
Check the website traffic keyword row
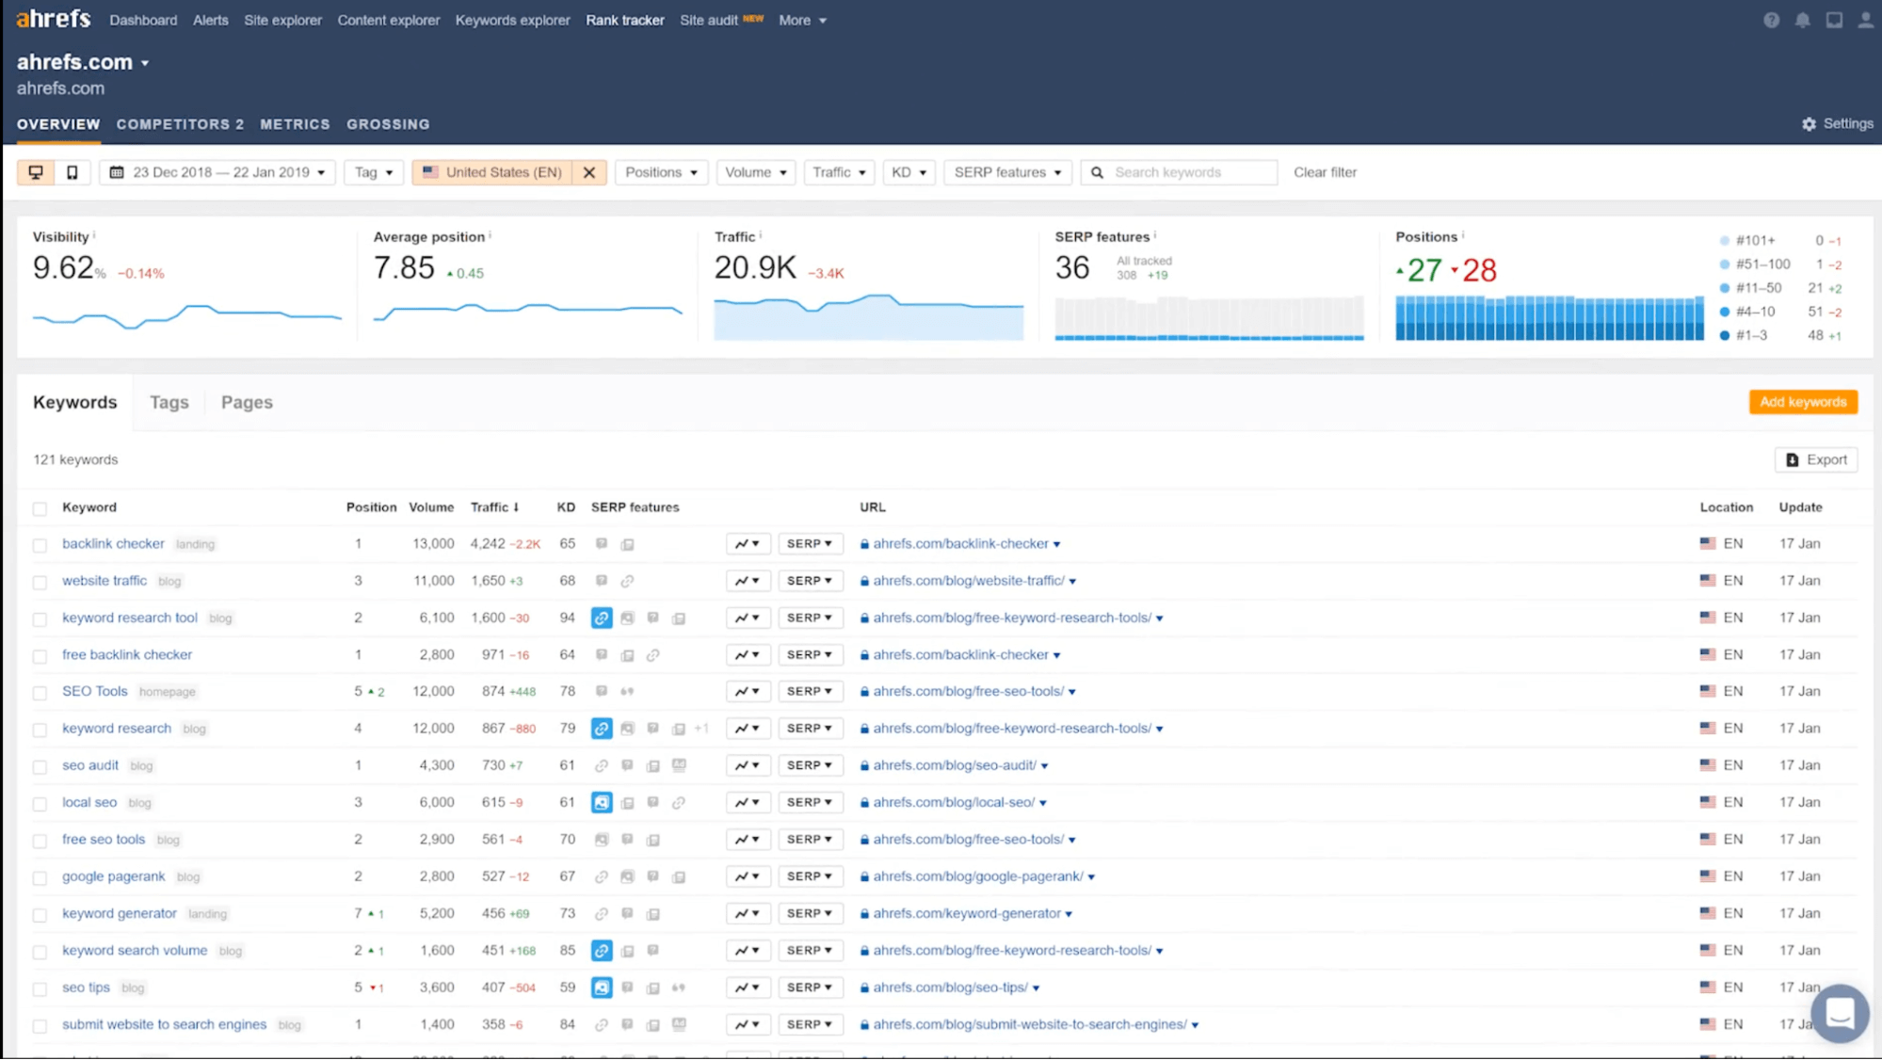pyautogui.click(x=40, y=582)
